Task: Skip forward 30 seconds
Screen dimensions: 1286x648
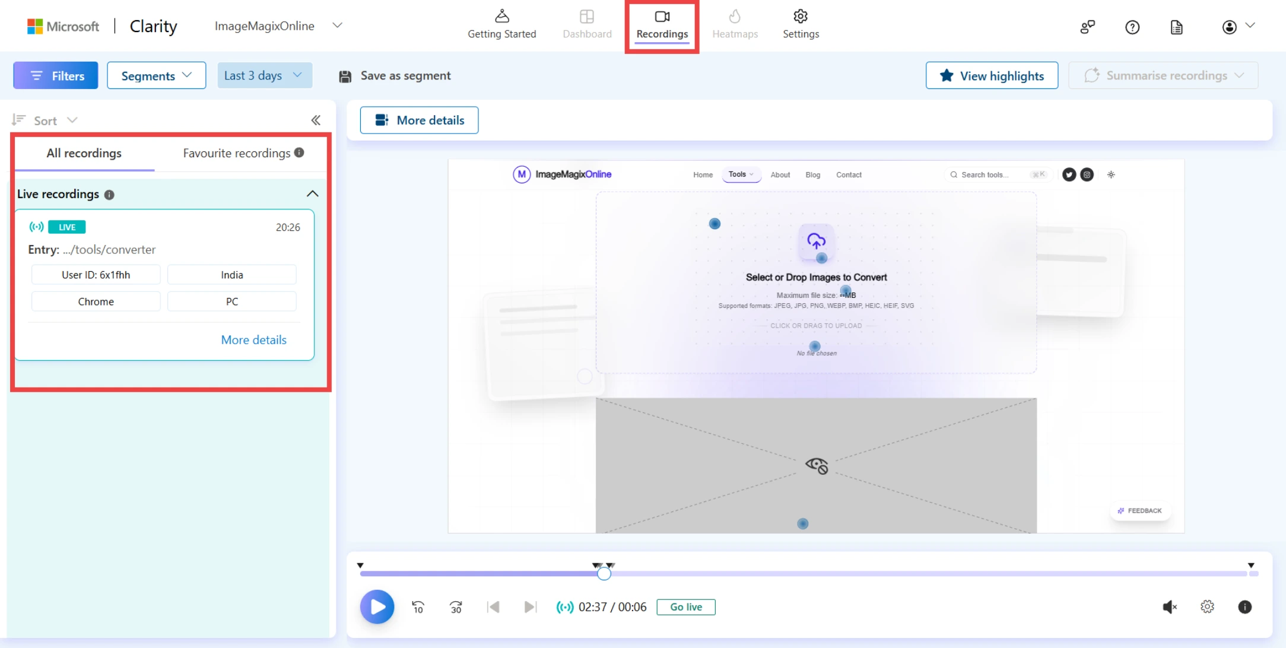Action: pyautogui.click(x=456, y=606)
